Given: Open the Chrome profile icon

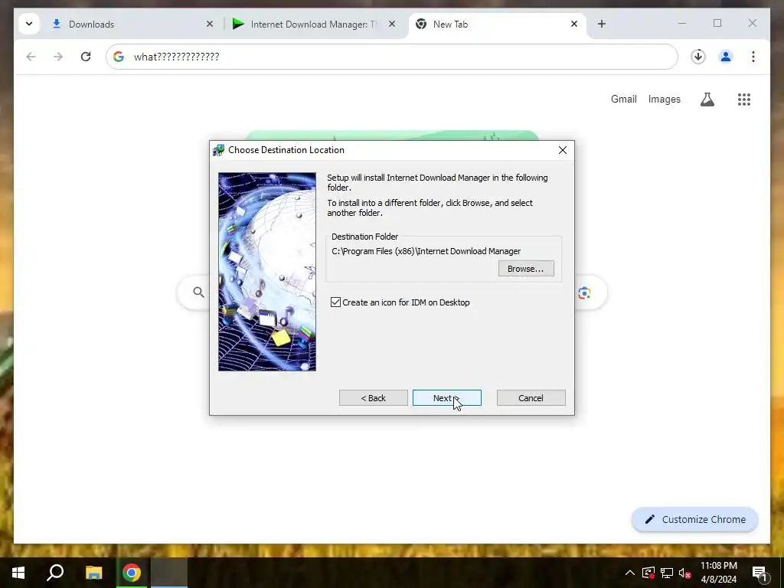Looking at the screenshot, I should (726, 57).
